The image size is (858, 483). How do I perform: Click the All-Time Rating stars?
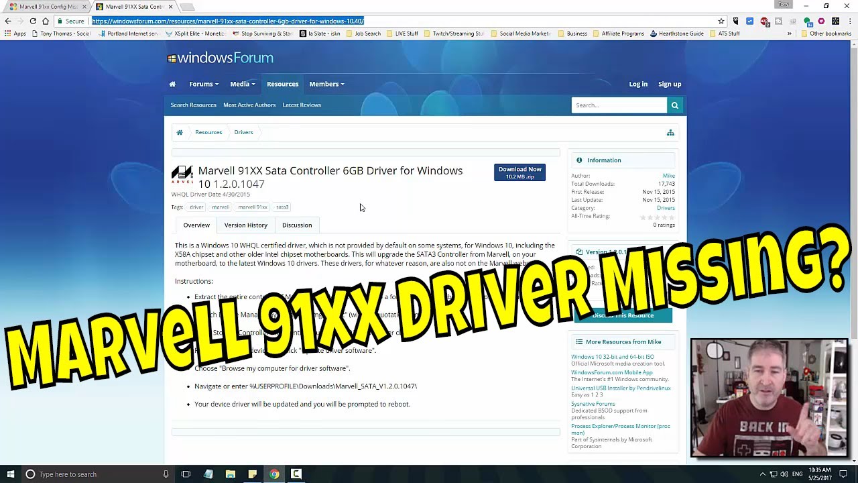[657, 217]
